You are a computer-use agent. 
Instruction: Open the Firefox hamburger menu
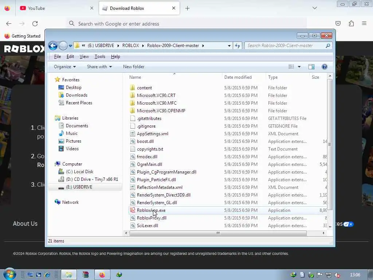[x=364, y=23]
